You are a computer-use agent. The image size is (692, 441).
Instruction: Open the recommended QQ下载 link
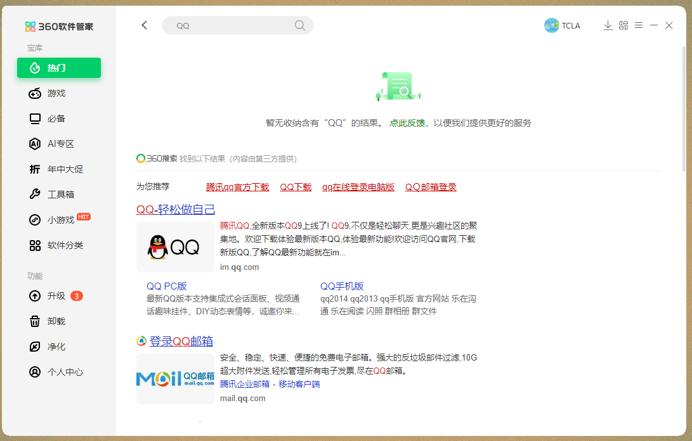pyautogui.click(x=296, y=187)
